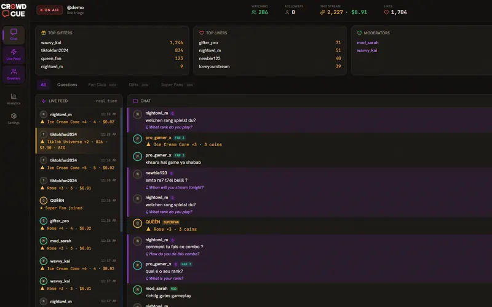Click tiktokfan2024 Rose ×3 feed entry
The image size is (492, 307).
coord(78,184)
